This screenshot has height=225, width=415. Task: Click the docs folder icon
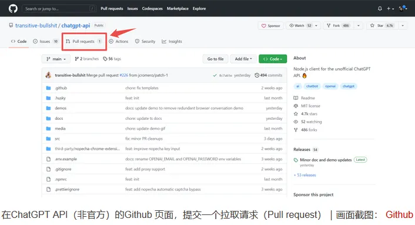[48, 119]
